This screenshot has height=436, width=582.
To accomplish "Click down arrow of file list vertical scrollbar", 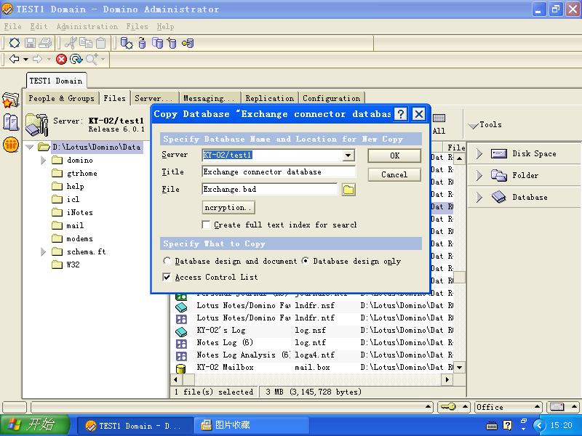I will 460,368.
